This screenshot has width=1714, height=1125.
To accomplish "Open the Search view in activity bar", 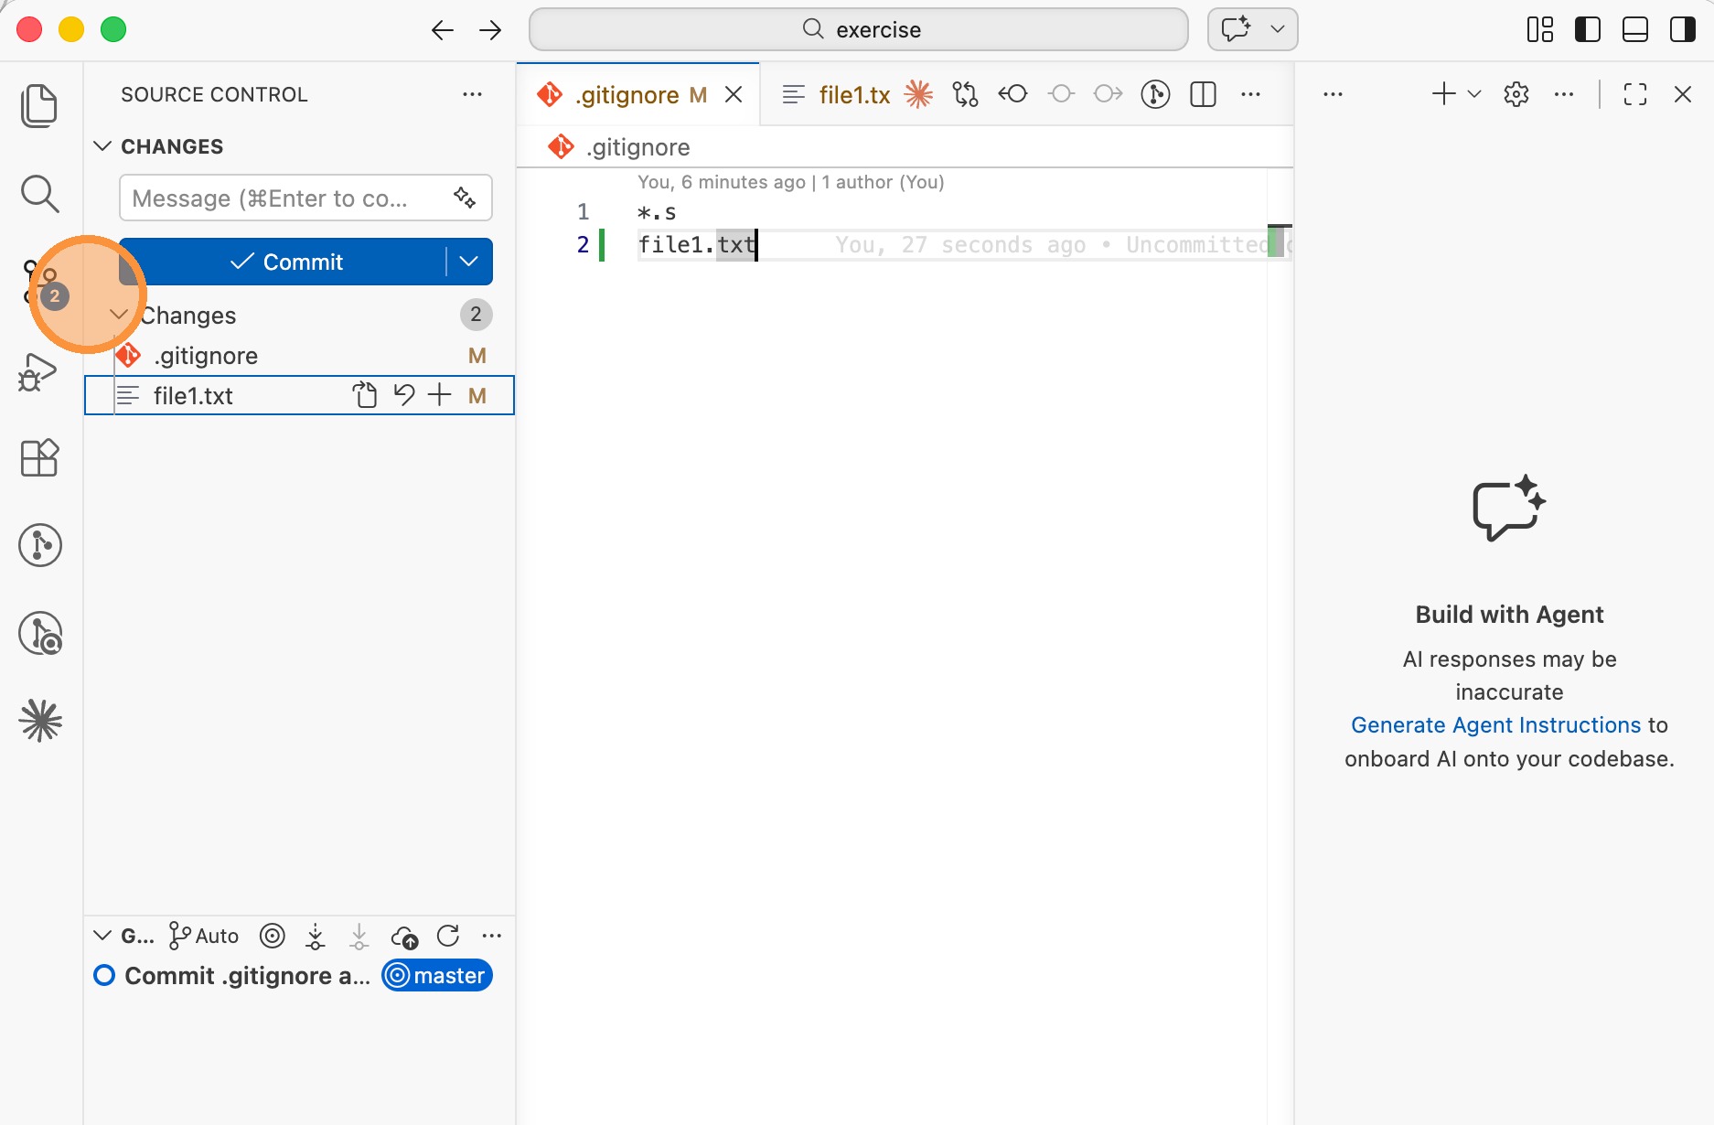I will (x=39, y=194).
